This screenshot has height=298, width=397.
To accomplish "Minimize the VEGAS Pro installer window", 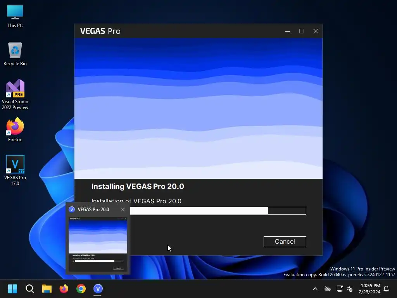I will 288,31.
